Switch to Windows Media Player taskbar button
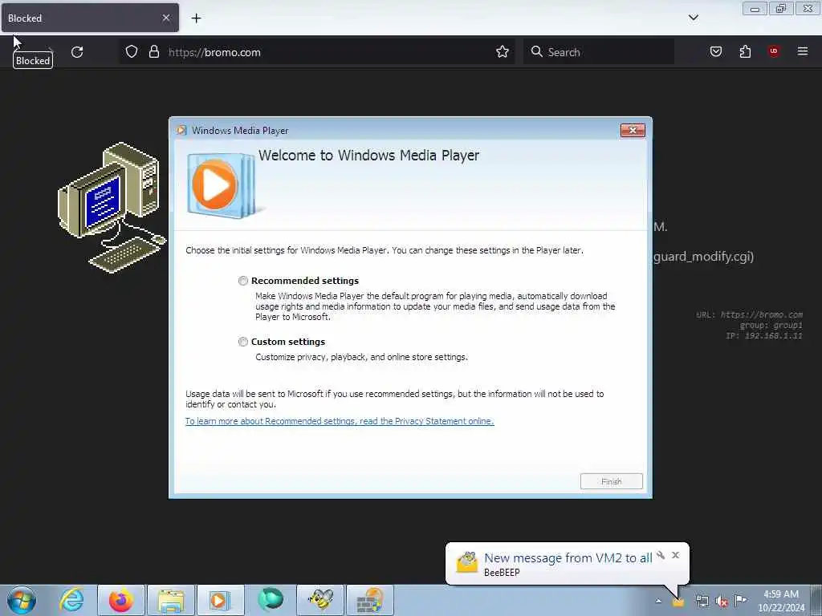The height and width of the screenshot is (616, 822). coord(220,600)
